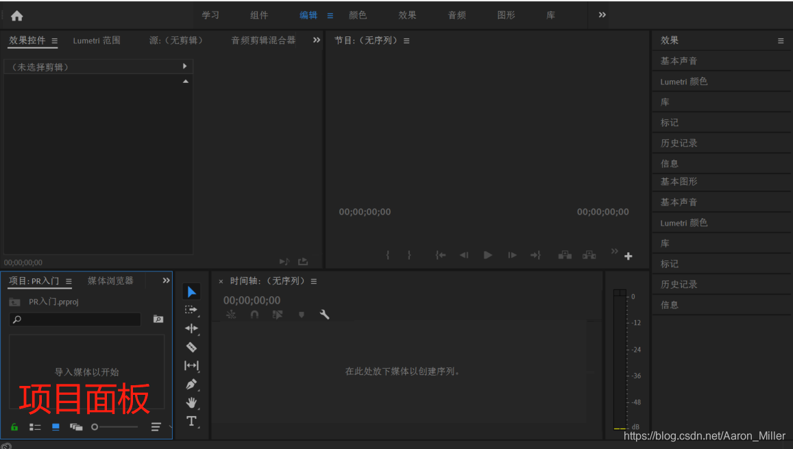Select the Hand tool
The width and height of the screenshot is (793, 449).
(x=191, y=402)
